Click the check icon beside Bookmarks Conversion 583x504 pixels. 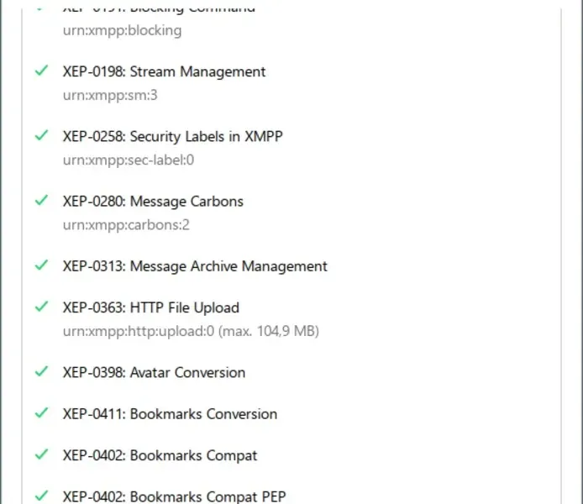pyautogui.click(x=41, y=413)
